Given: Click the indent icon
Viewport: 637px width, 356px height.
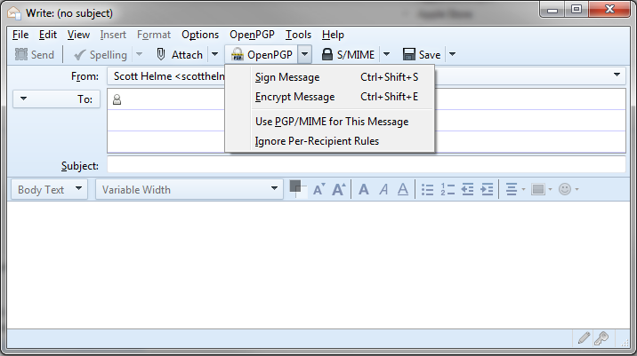Looking at the screenshot, I should click(487, 189).
